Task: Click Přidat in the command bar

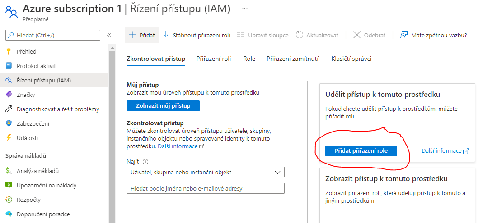Action: click(x=142, y=35)
